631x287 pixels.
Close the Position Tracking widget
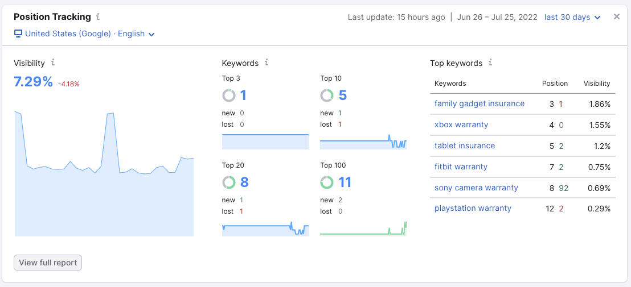[x=617, y=17]
